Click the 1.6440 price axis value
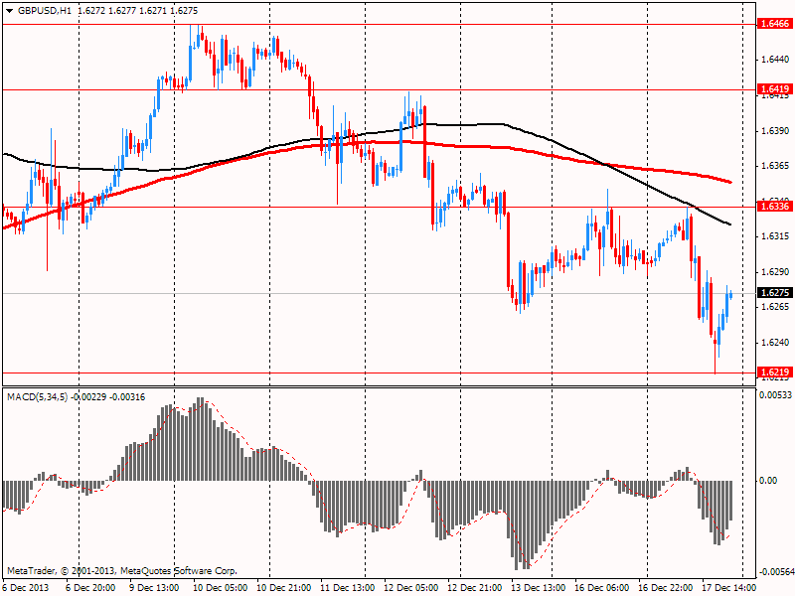This screenshot has height=596, width=795. (x=775, y=60)
